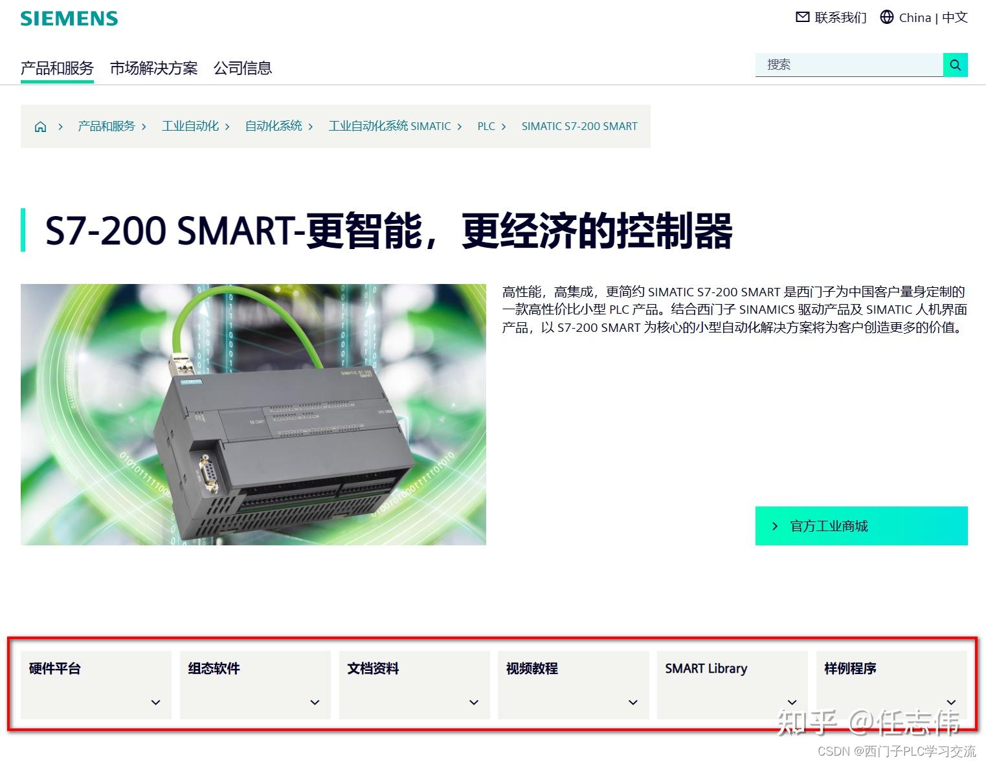
Task: Click the PLC breadcrumb link
Action: pos(486,126)
